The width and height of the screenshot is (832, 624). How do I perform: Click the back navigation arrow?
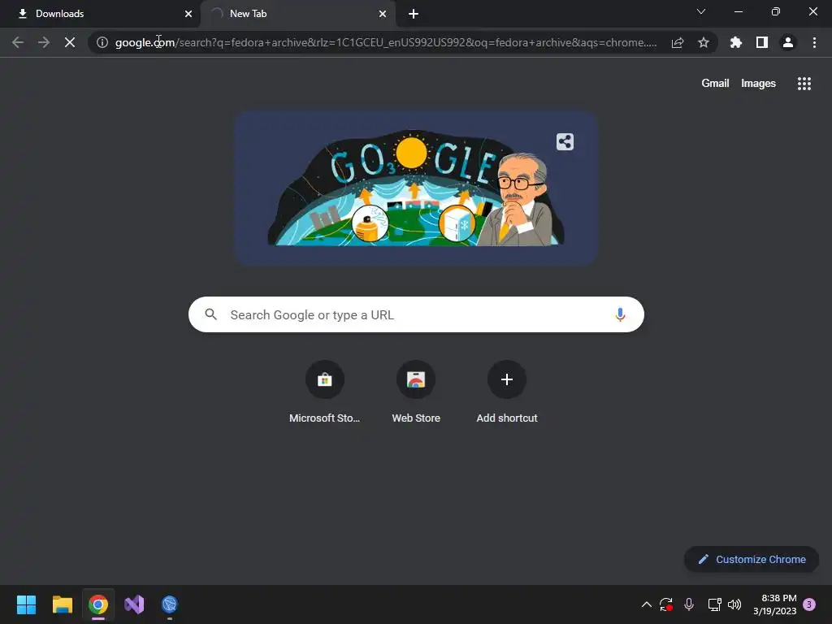18,42
